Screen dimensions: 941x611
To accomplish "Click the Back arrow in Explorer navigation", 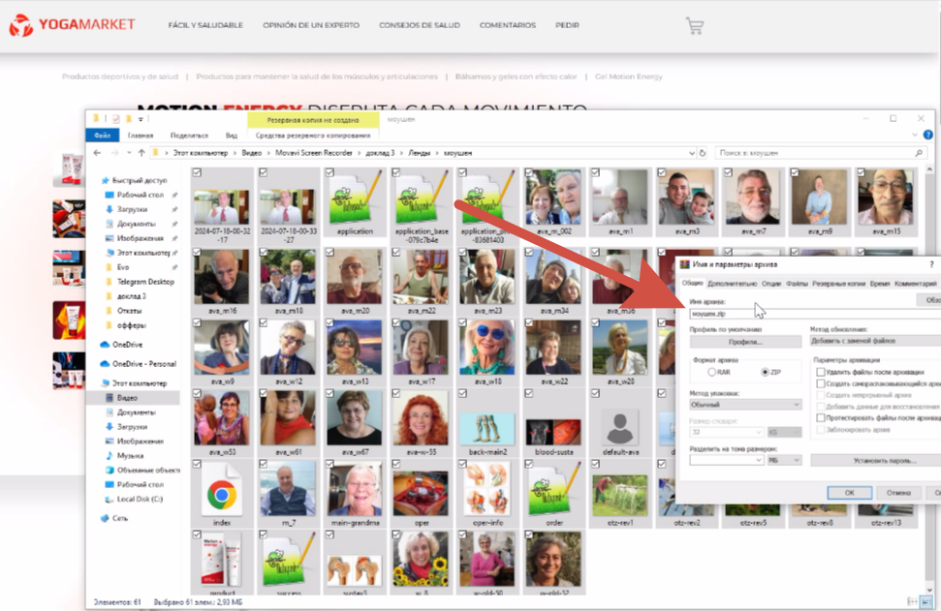I will [x=97, y=153].
